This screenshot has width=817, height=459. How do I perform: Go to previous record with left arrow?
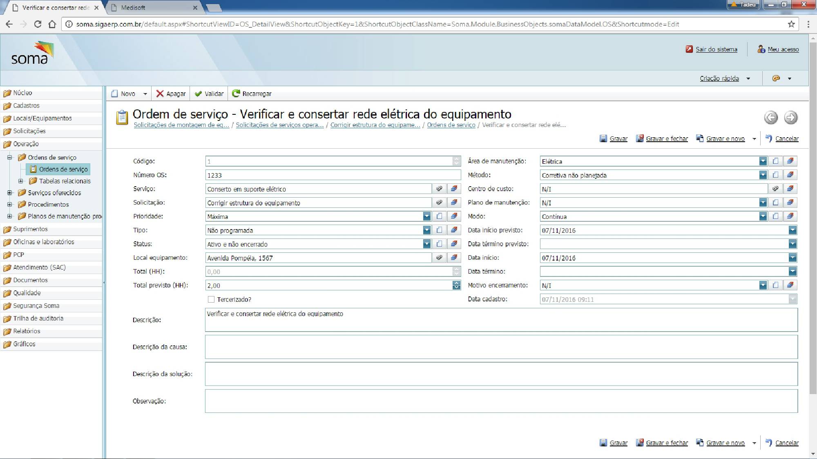771,118
